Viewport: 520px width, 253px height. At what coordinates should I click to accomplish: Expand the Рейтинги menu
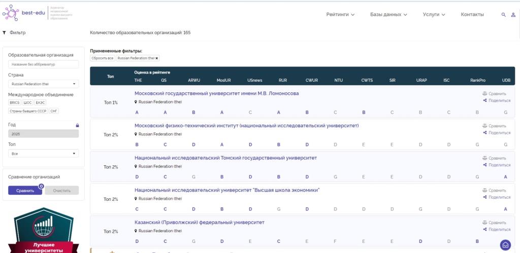[x=340, y=15]
